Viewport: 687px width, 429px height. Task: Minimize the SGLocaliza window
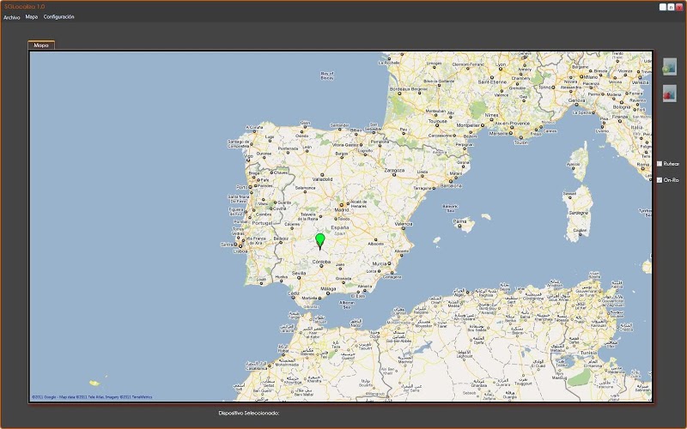(662, 7)
